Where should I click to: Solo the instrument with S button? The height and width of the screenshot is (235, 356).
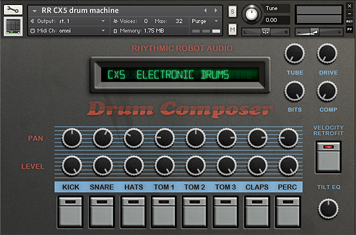[x=232, y=11]
